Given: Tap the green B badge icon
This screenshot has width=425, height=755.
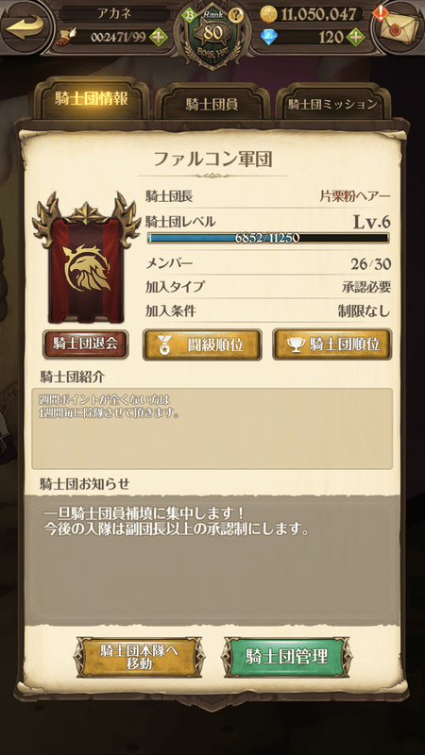Looking at the screenshot, I should pyautogui.click(x=190, y=15).
